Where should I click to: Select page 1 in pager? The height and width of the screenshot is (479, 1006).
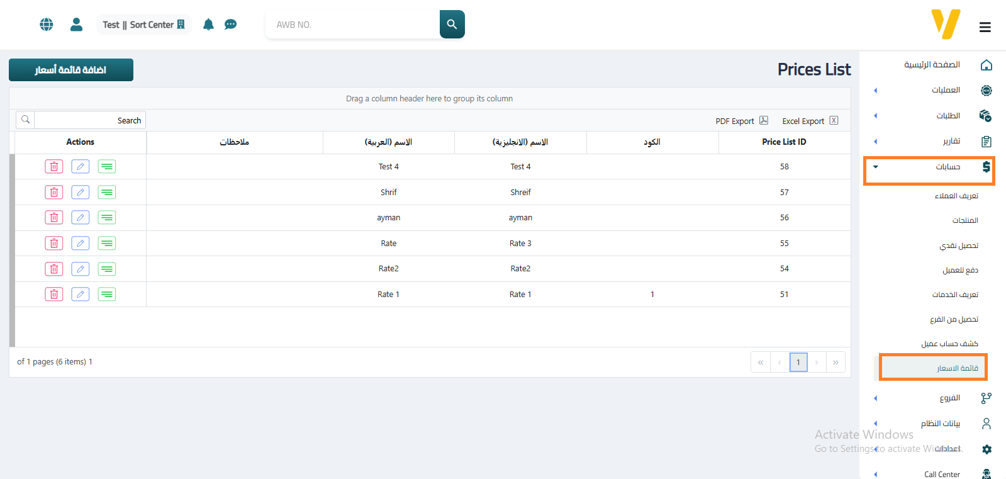pos(798,362)
